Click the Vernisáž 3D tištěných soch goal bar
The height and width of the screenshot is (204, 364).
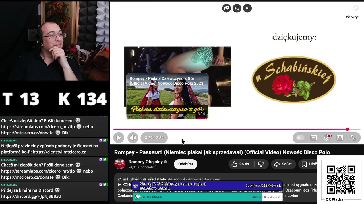[x=207, y=186]
